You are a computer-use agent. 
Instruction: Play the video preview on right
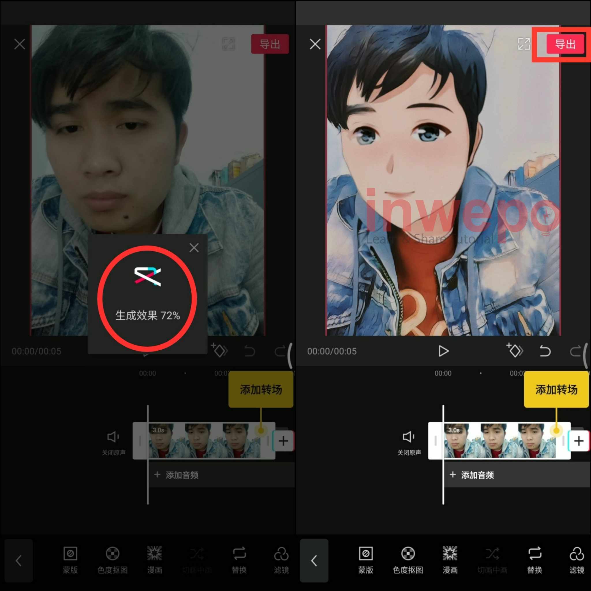443,351
